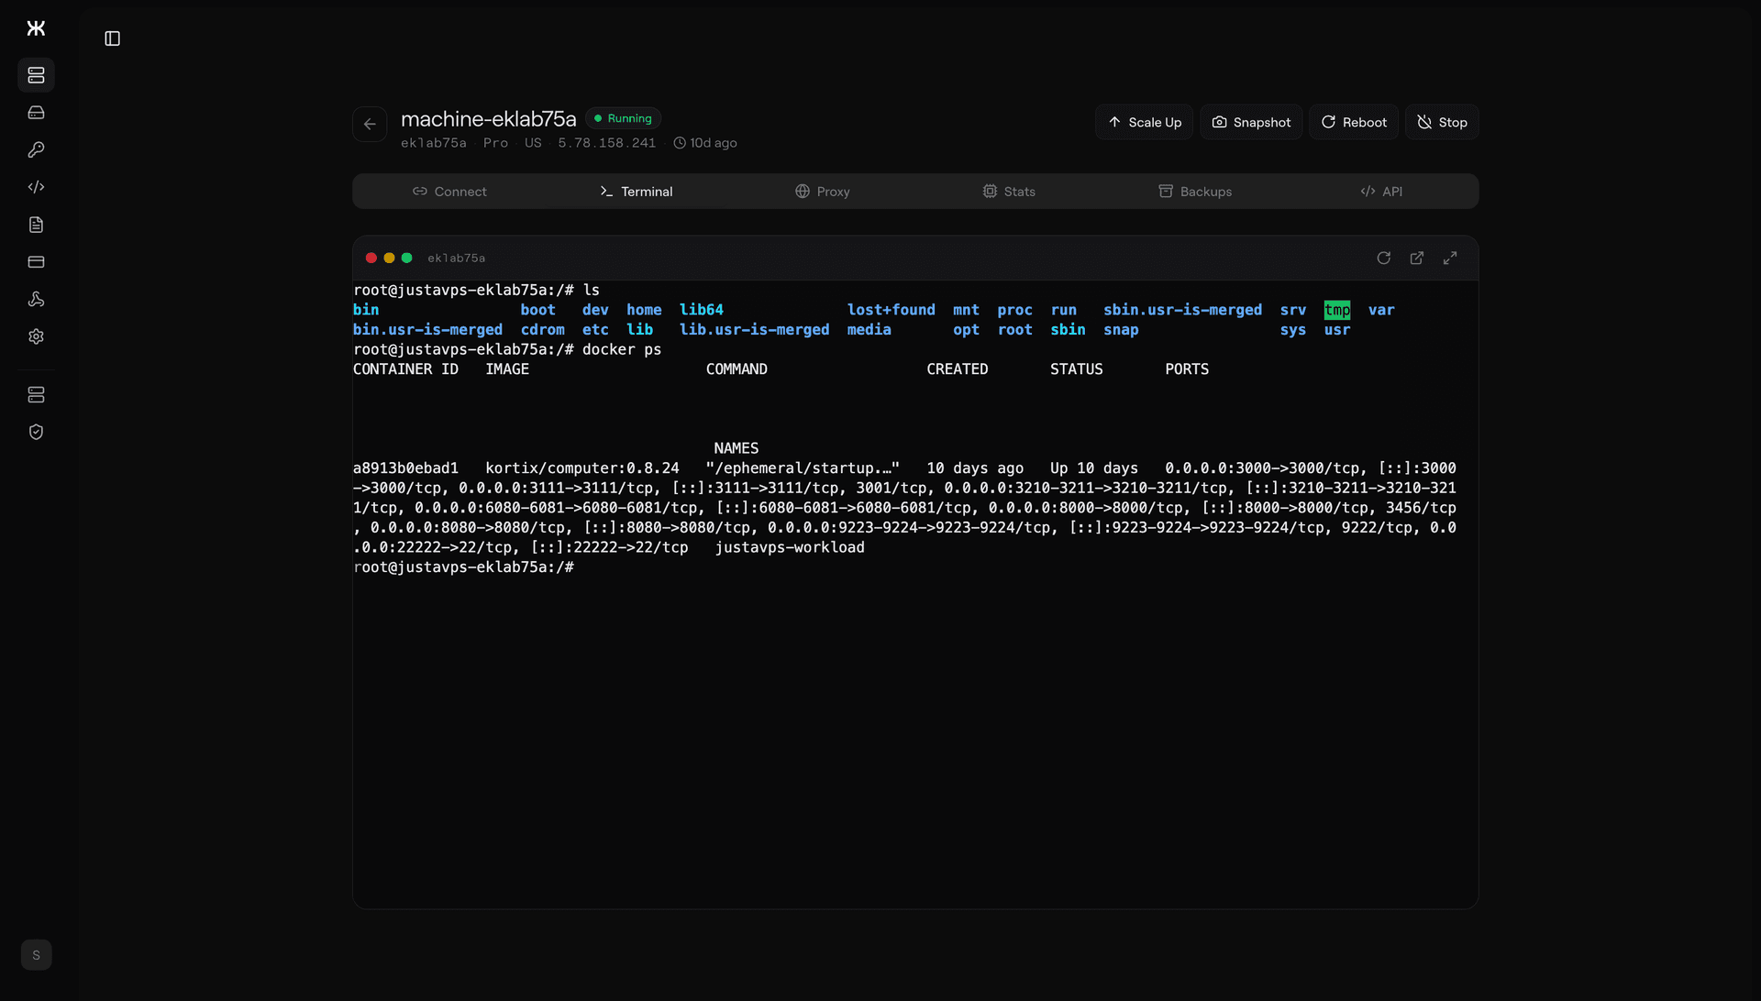1761x1001 pixels.
Task: Switch to the Proxy tab
Action: 823,192
